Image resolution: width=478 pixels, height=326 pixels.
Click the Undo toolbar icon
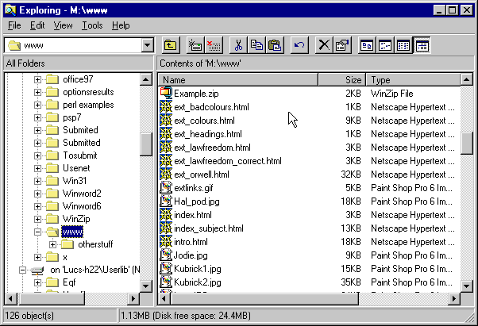pos(299,46)
